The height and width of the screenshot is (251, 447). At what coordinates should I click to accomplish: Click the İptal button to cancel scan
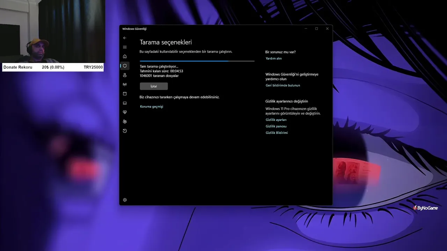[x=154, y=86]
